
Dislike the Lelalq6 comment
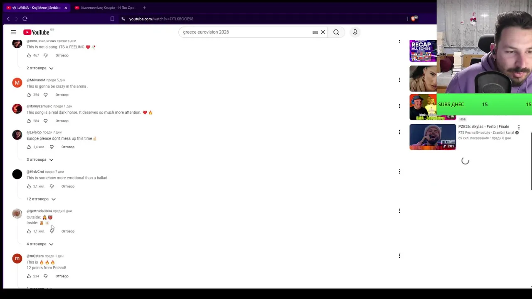(52, 147)
